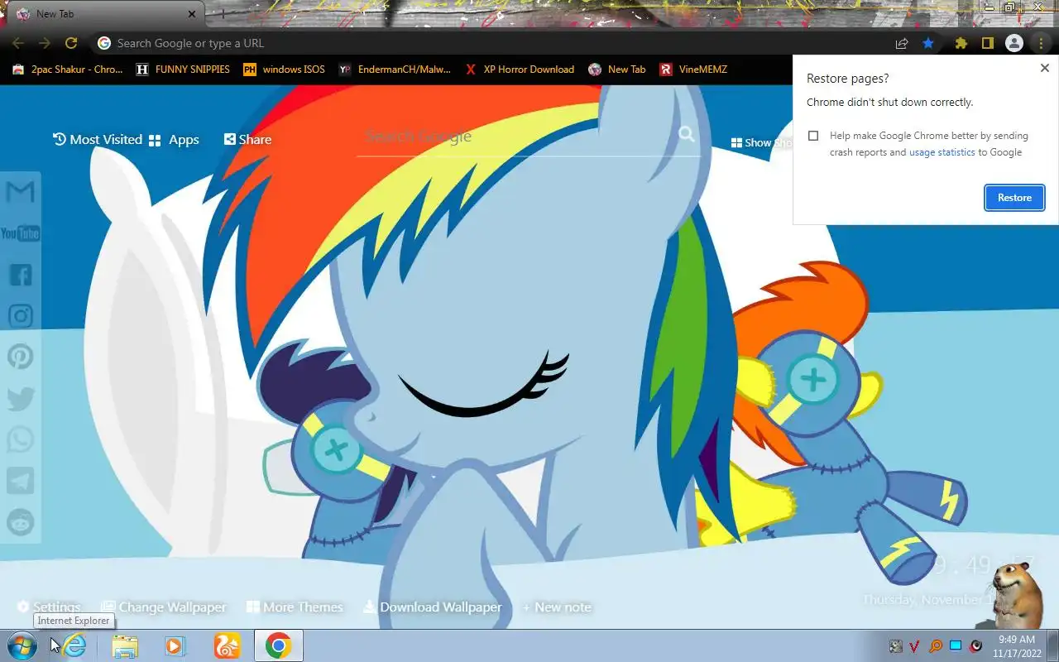This screenshot has width=1059, height=662.
Task: Open the Apps menu
Action: 174,140
